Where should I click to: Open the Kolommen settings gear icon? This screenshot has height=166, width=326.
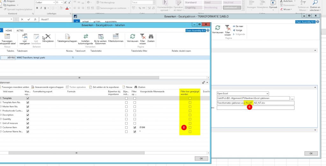(203, 83)
